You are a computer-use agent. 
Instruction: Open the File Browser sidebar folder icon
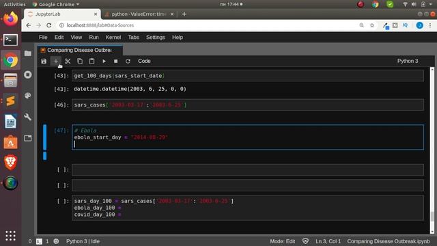click(x=28, y=53)
